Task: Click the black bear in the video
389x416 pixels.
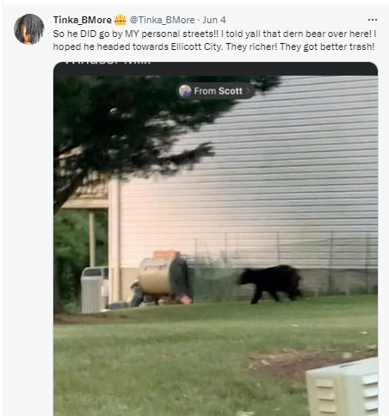Action: [269, 283]
